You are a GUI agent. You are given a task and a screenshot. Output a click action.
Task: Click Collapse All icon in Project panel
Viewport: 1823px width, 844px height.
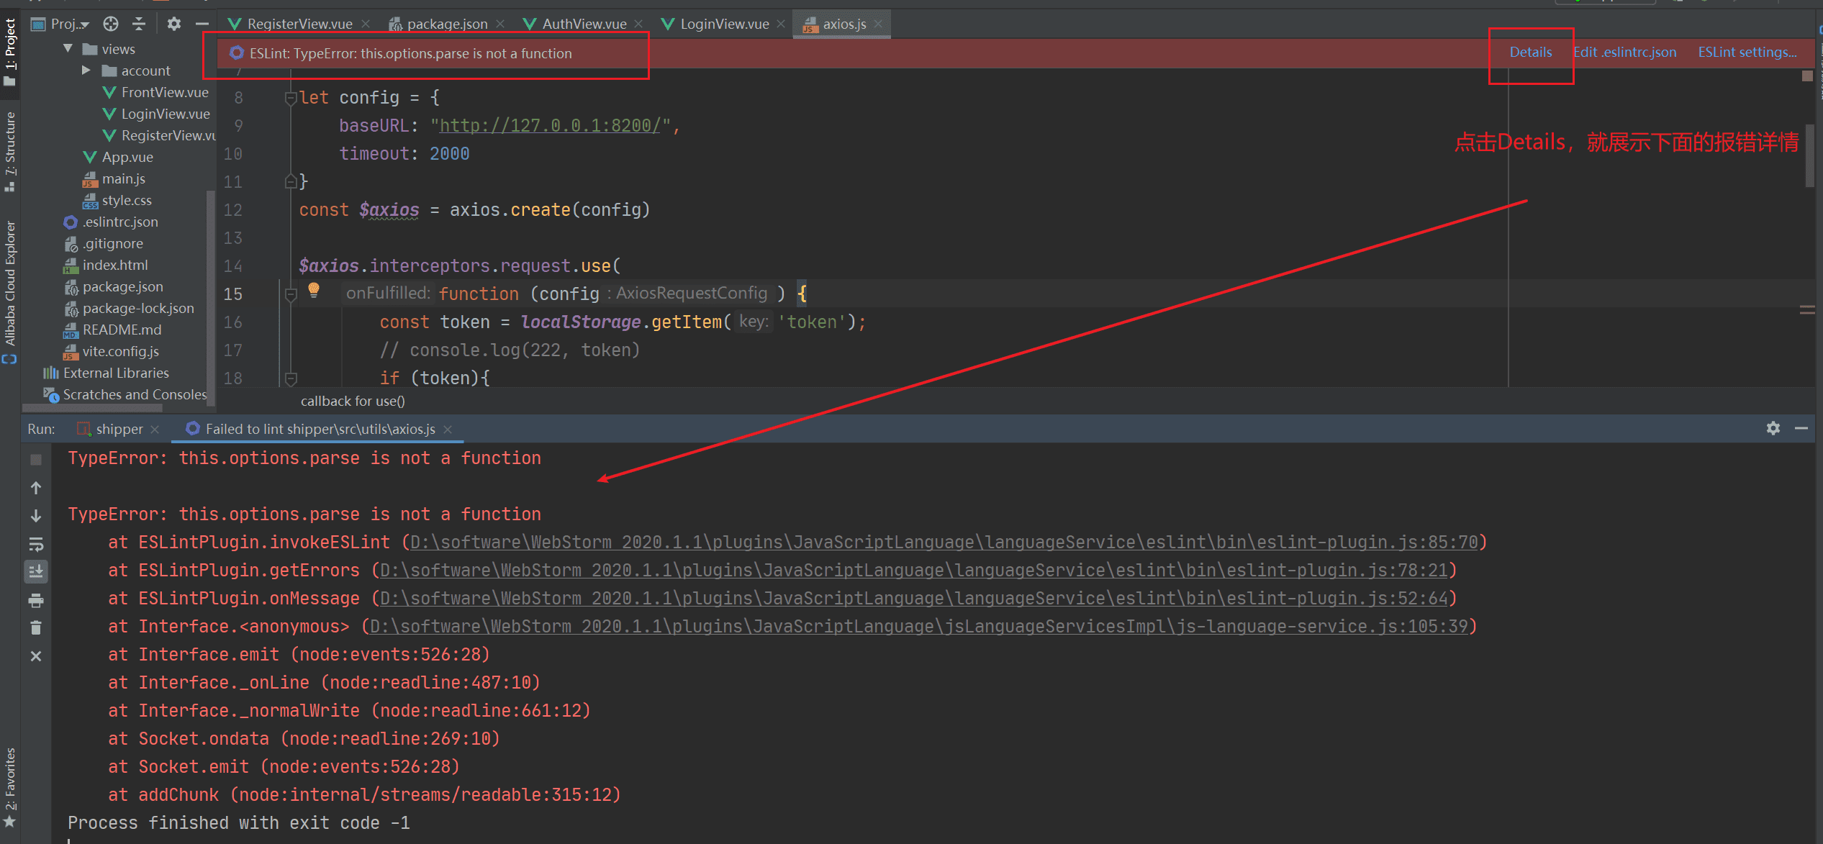click(139, 24)
